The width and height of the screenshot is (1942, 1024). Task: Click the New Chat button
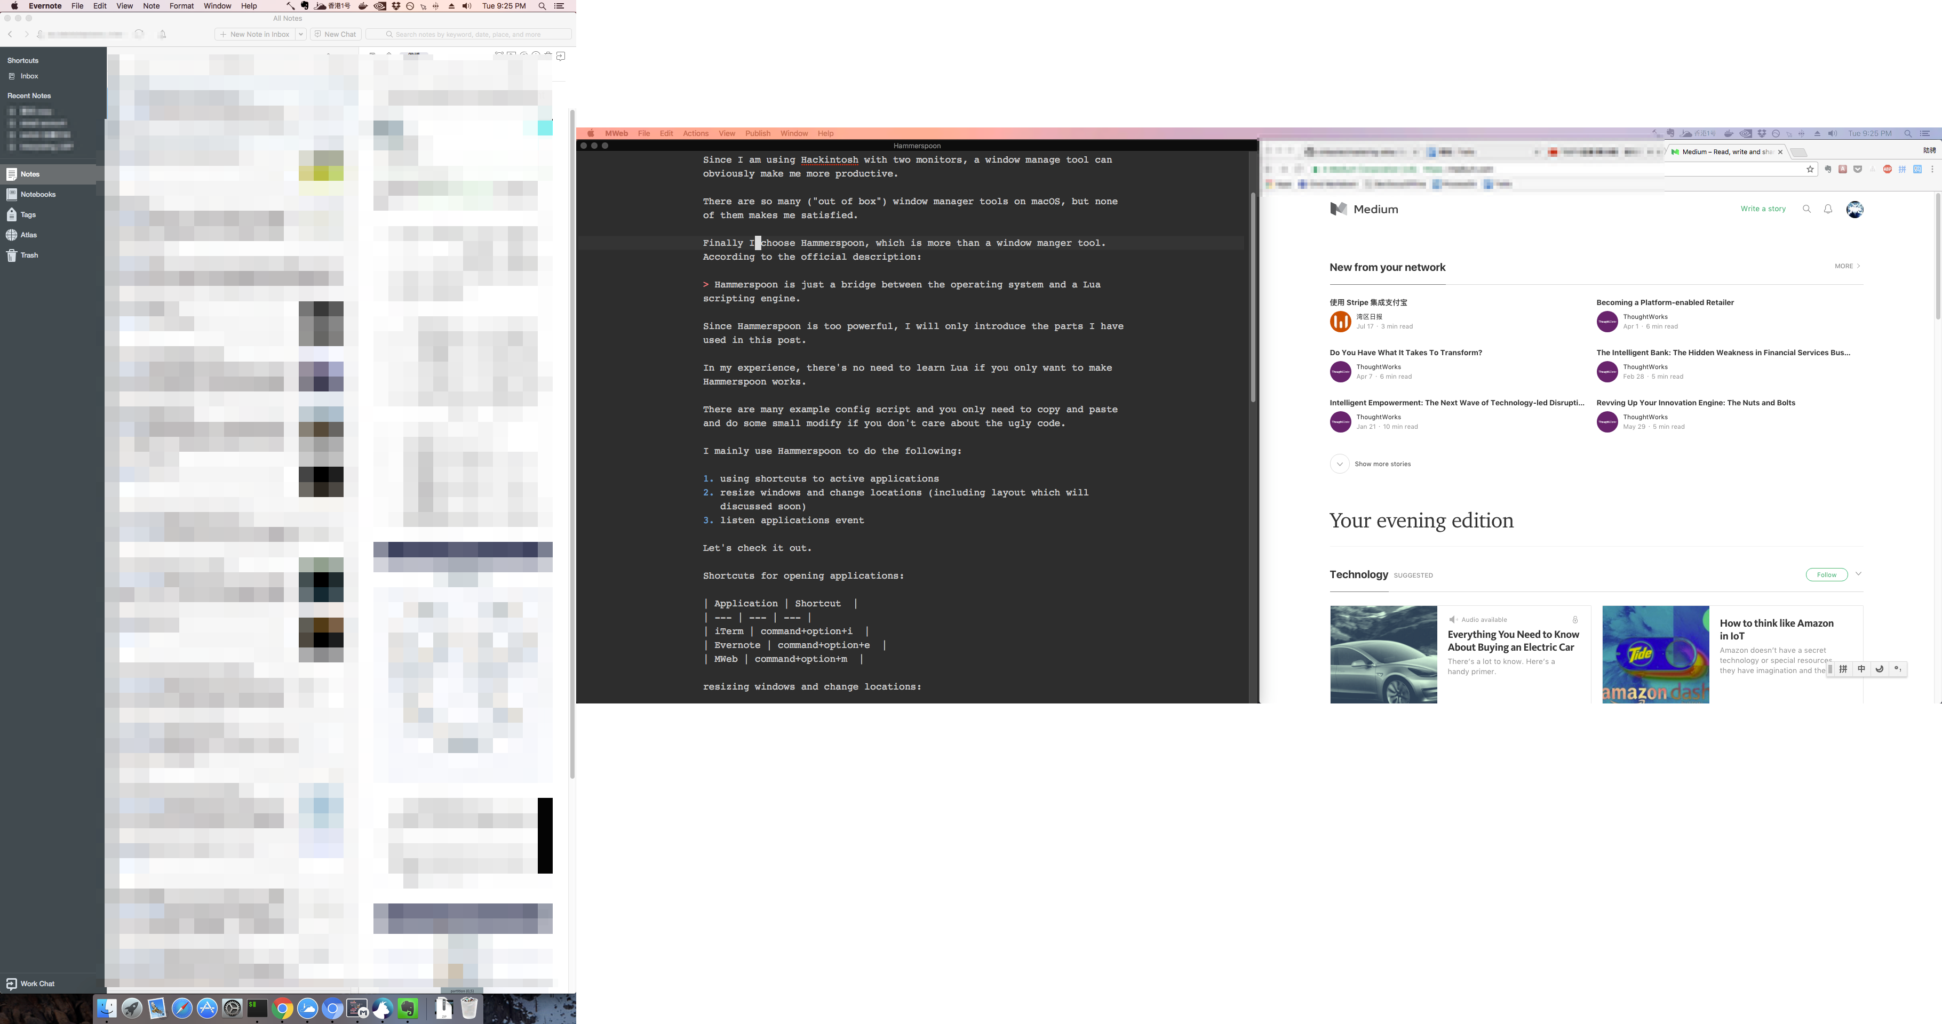click(x=336, y=35)
